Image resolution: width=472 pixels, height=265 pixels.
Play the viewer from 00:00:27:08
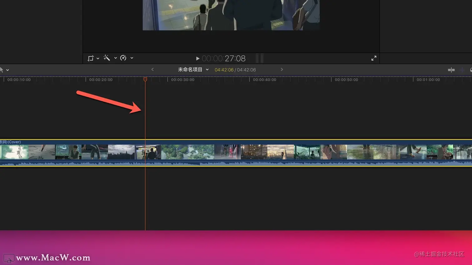click(x=198, y=59)
